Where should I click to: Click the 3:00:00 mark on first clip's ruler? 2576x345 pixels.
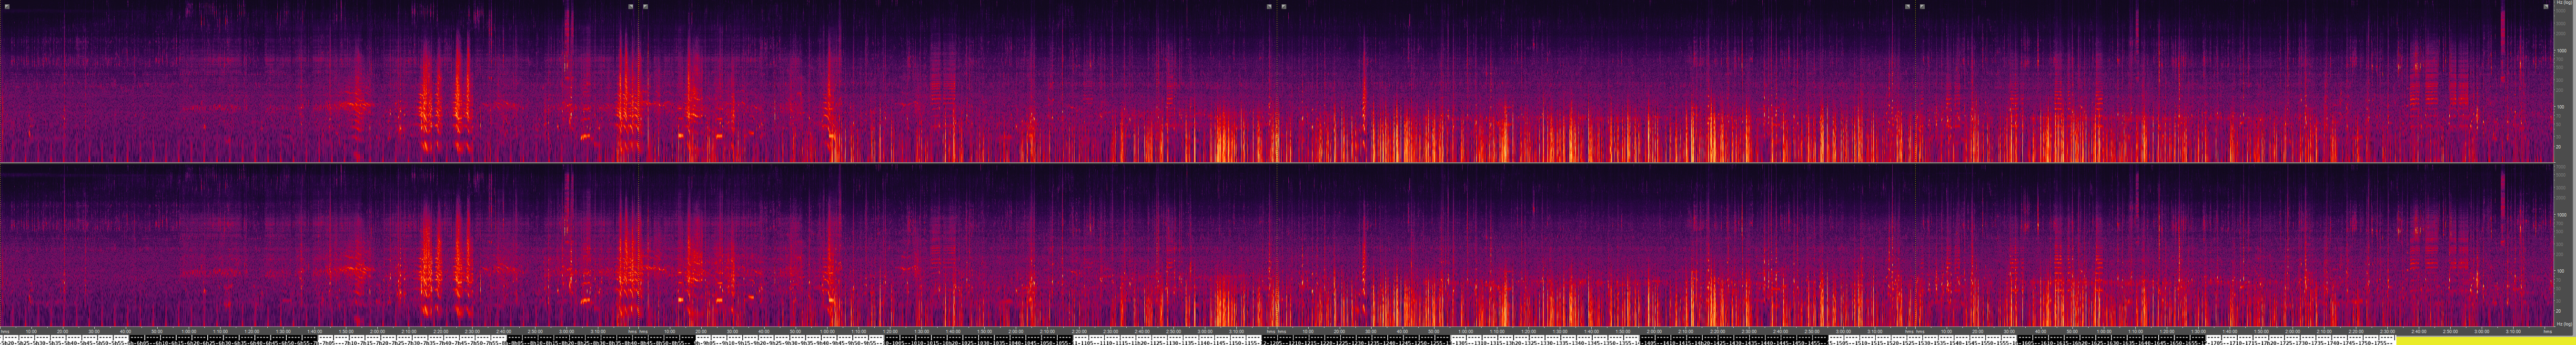tap(566, 331)
